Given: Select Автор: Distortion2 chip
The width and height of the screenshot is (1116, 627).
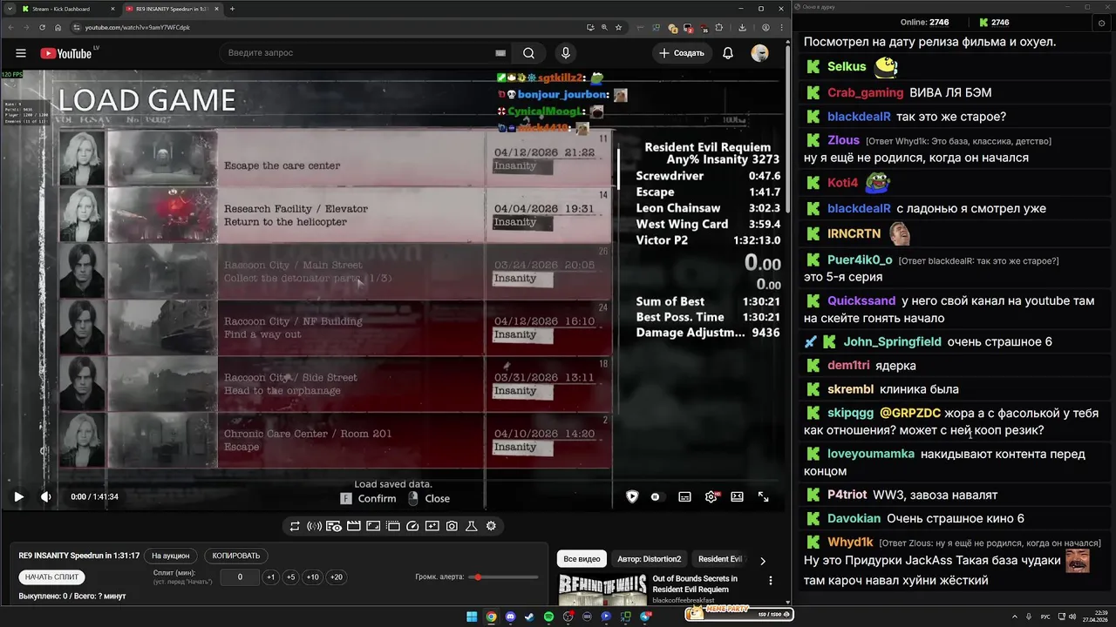Looking at the screenshot, I should point(650,559).
